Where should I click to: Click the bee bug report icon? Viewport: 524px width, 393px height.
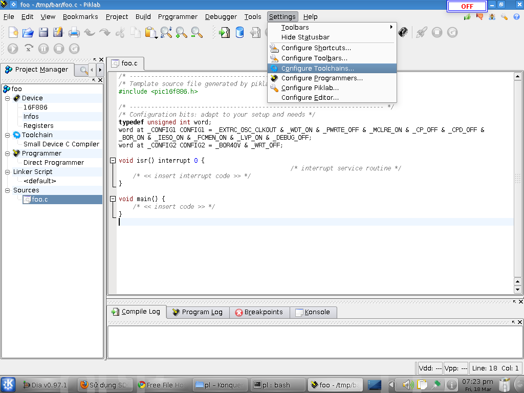[x=493, y=17]
